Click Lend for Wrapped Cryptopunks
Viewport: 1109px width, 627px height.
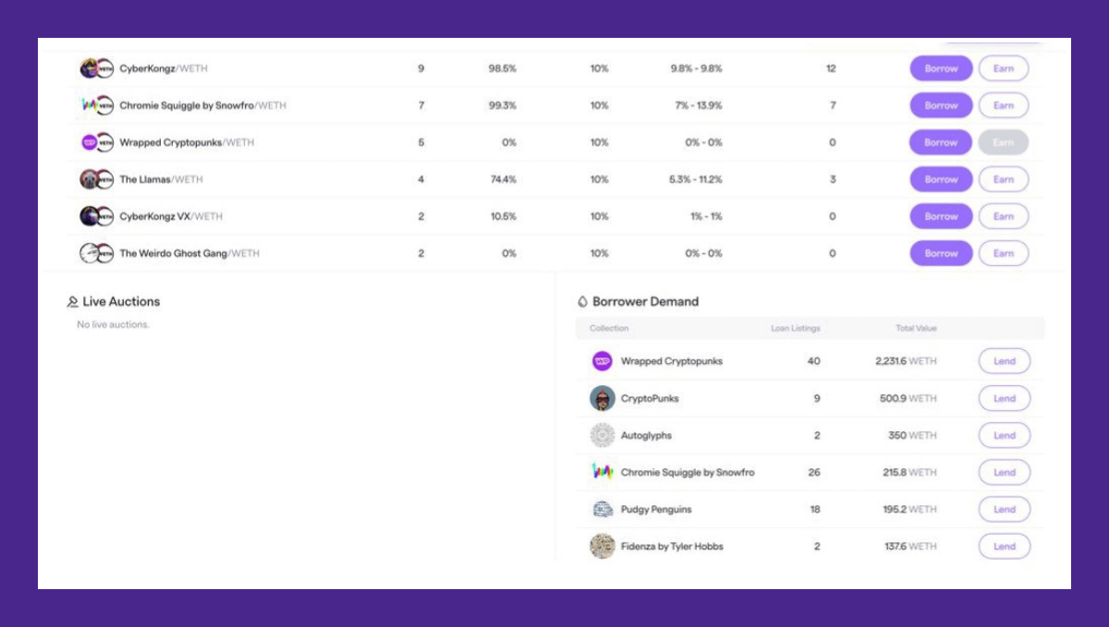[1005, 361]
